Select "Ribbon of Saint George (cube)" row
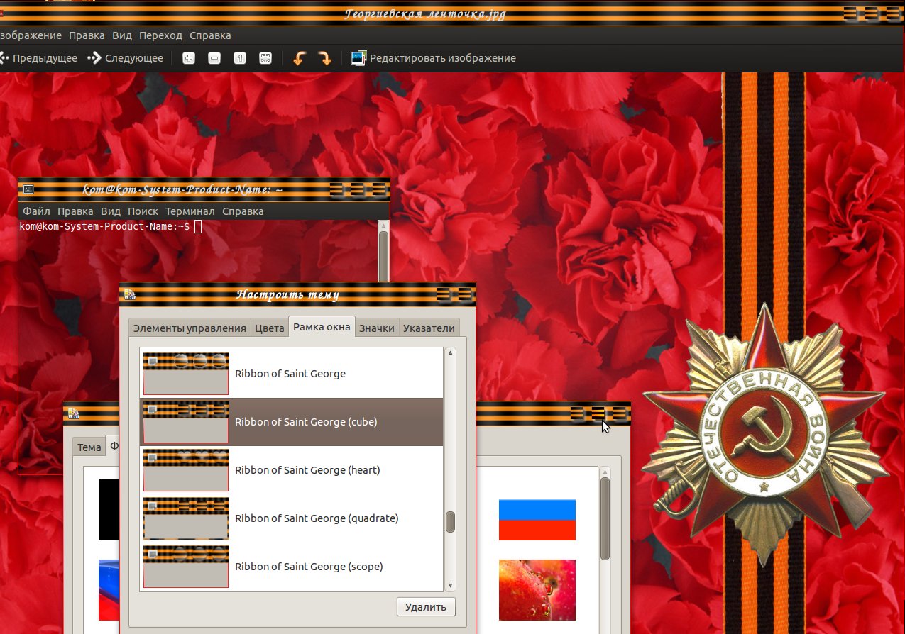The width and height of the screenshot is (905, 634). (291, 422)
